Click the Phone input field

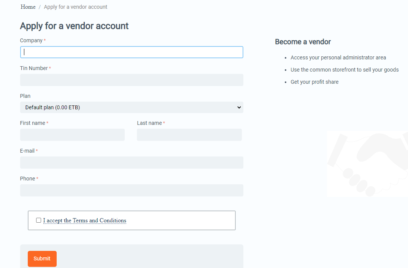(x=132, y=190)
